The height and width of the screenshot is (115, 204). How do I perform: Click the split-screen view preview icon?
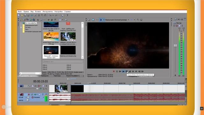pyautogui.click(x=101, y=20)
